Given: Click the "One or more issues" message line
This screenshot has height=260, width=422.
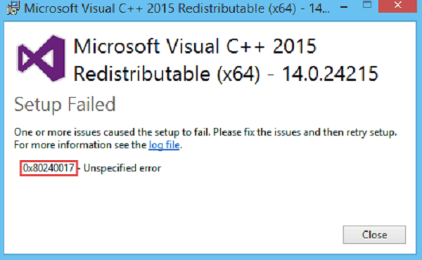Looking at the screenshot, I should 205,132.
